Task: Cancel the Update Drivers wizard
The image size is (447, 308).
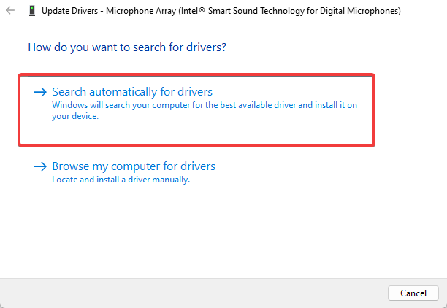Action: 413,293
